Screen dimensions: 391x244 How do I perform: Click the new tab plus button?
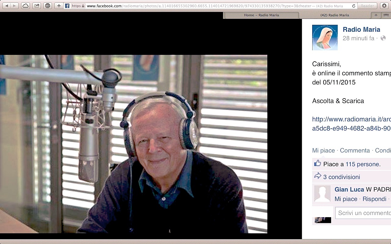(376, 15)
